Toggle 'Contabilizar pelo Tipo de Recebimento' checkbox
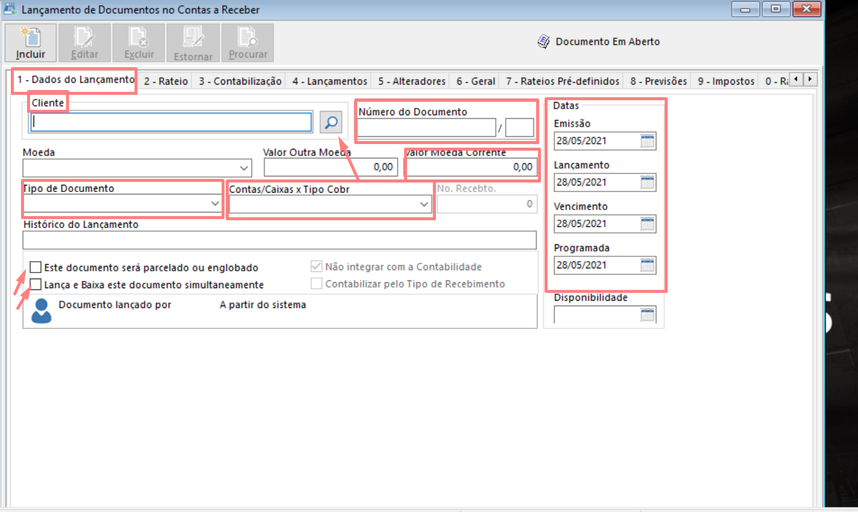 316,283
